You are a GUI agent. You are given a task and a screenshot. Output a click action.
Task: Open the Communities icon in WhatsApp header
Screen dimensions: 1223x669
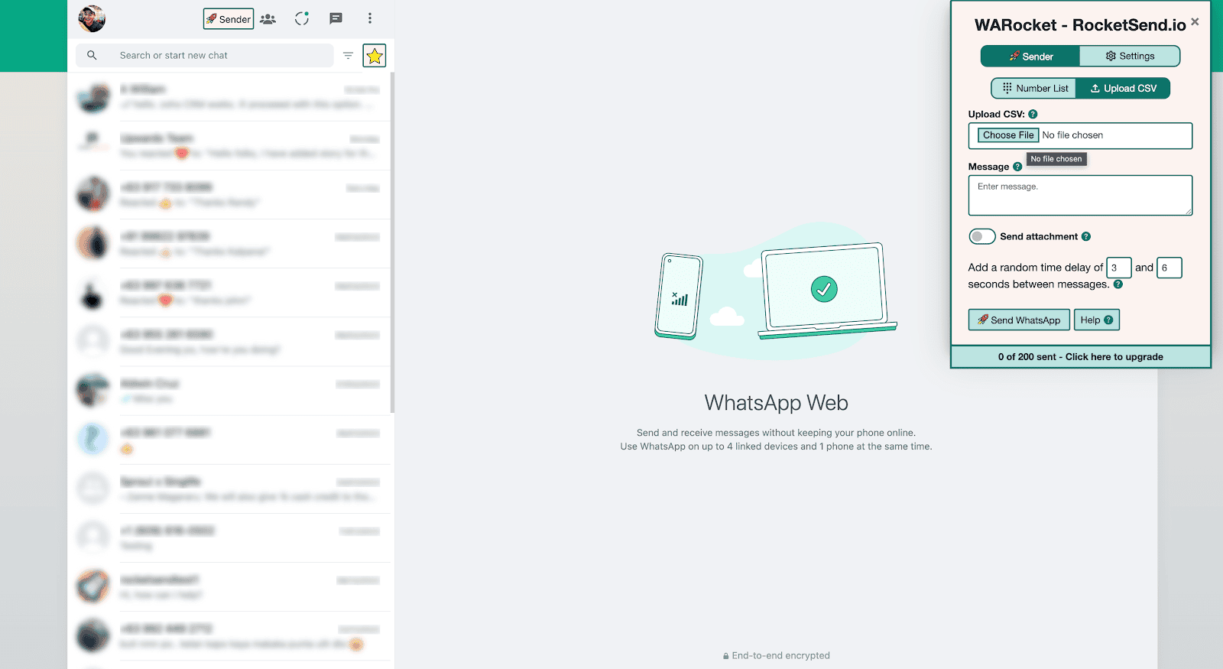268,19
